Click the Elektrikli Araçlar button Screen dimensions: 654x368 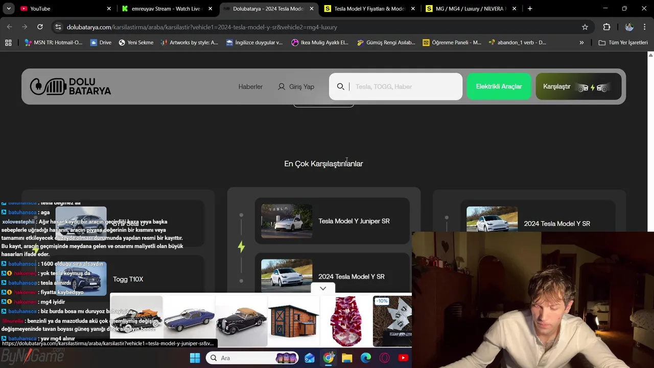(x=499, y=86)
